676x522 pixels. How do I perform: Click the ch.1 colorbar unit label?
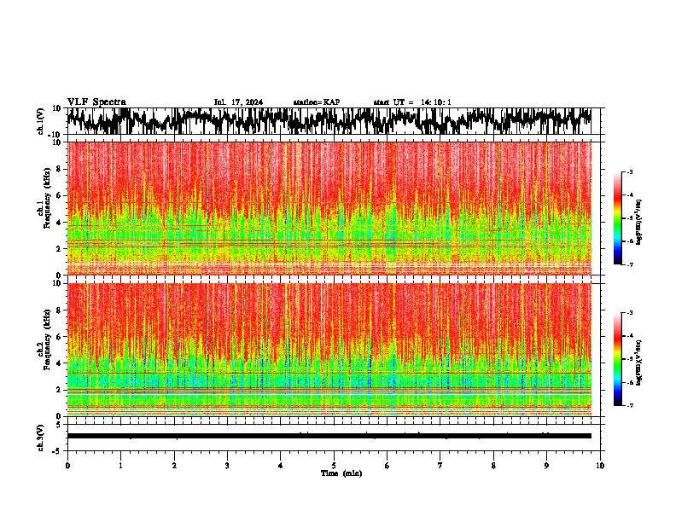639,222
